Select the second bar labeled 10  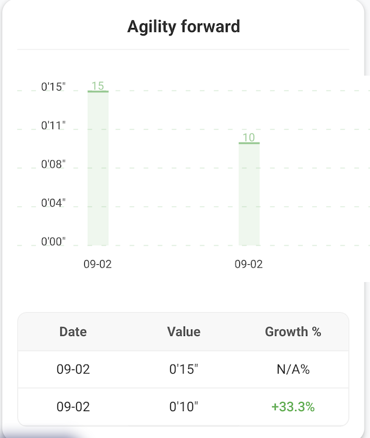249,194
